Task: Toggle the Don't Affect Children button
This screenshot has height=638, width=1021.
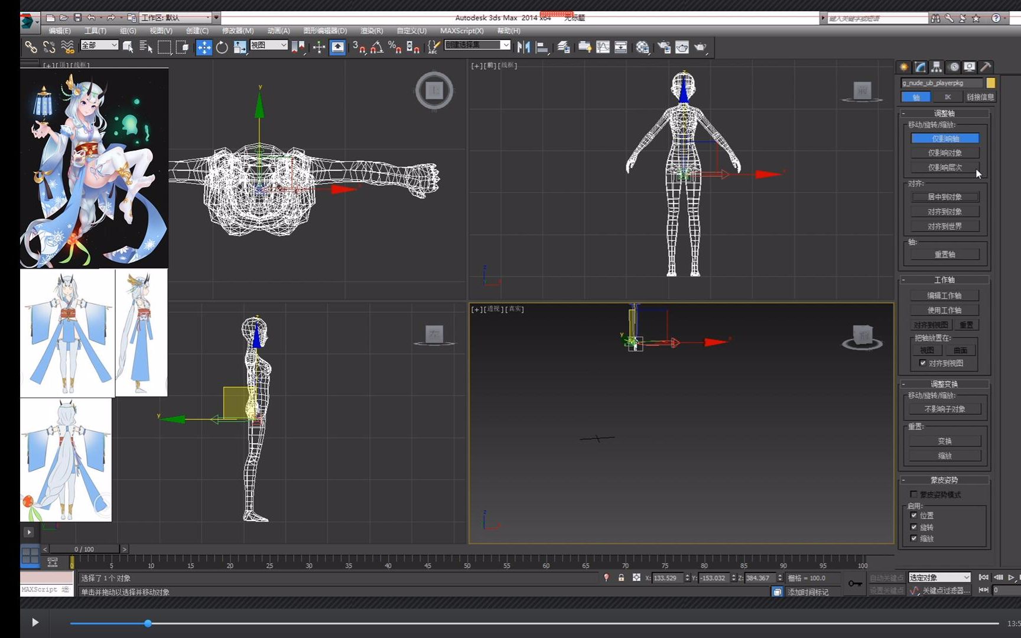Action: tap(945, 409)
